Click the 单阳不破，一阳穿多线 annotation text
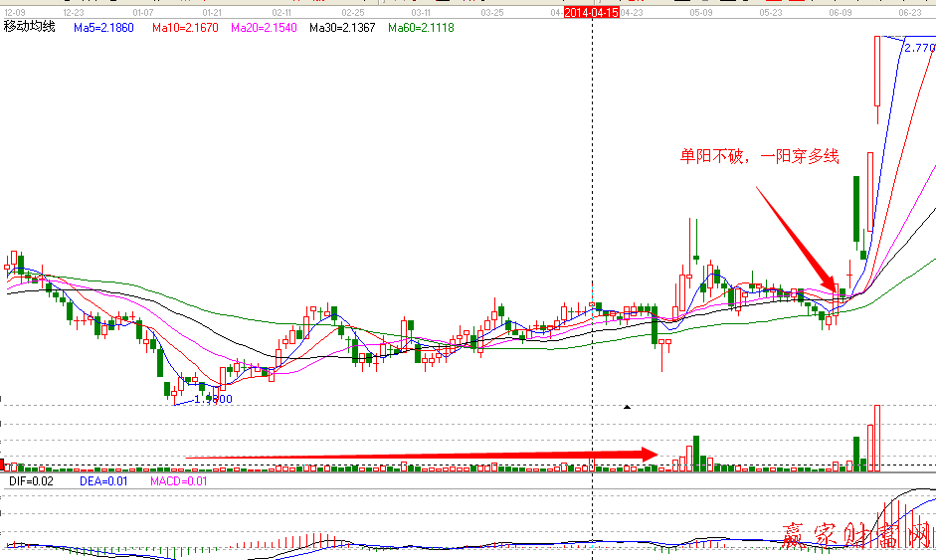The width and height of the screenshot is (936, 560). 759,156
